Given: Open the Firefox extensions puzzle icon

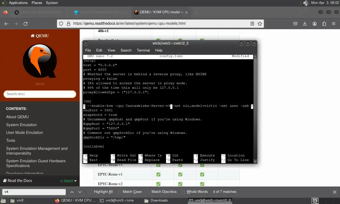Looking at the screenshot, I should tap(324, 24).
